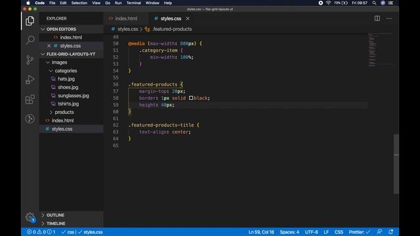
Task: Open the macOS Notification Center icon
Action: click(x=391, y=3)
